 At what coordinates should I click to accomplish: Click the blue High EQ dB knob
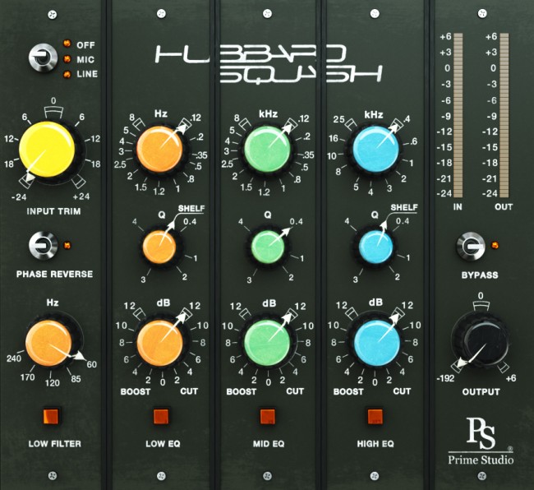(375, 341)
